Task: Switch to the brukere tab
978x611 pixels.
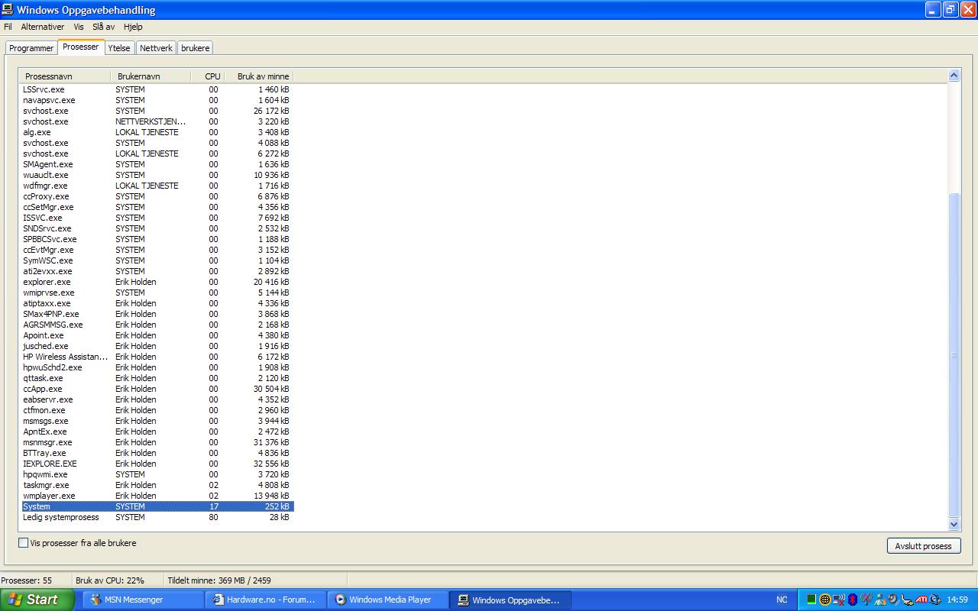Action: [x=196, y=48]
